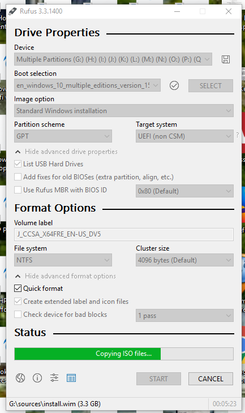Toggle List USB Hard Drives checkbox
Screen dimensions: 245x413
tap(18, 164)
